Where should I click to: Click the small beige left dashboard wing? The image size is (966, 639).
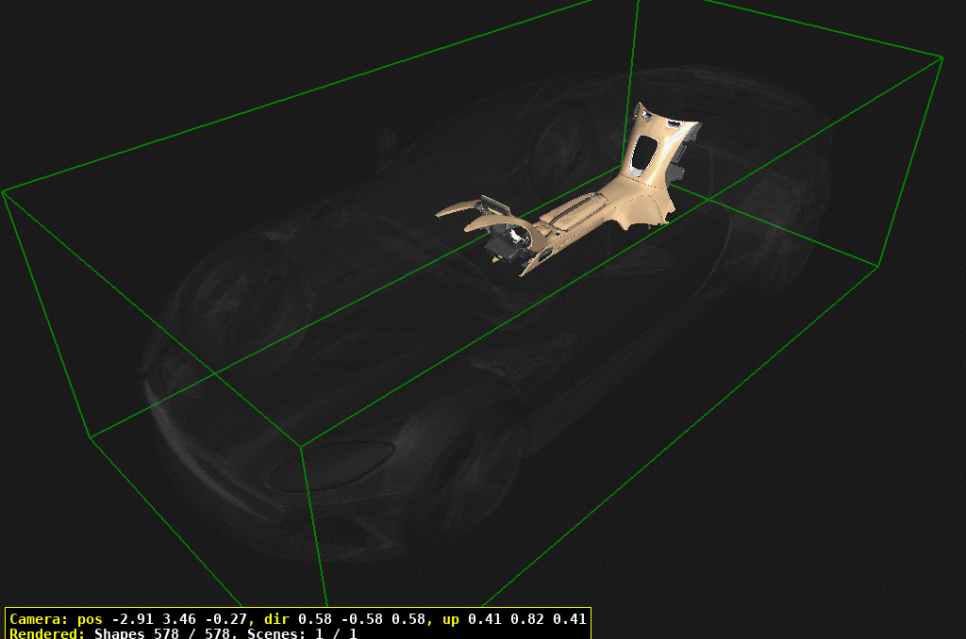(x=453, y=209)
